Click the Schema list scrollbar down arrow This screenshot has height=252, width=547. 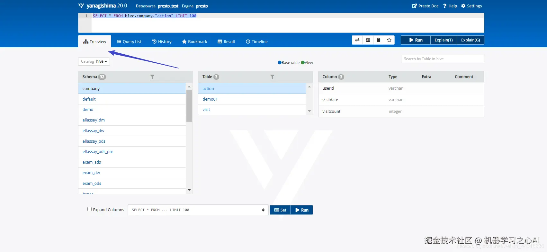[x=189, y=190]
